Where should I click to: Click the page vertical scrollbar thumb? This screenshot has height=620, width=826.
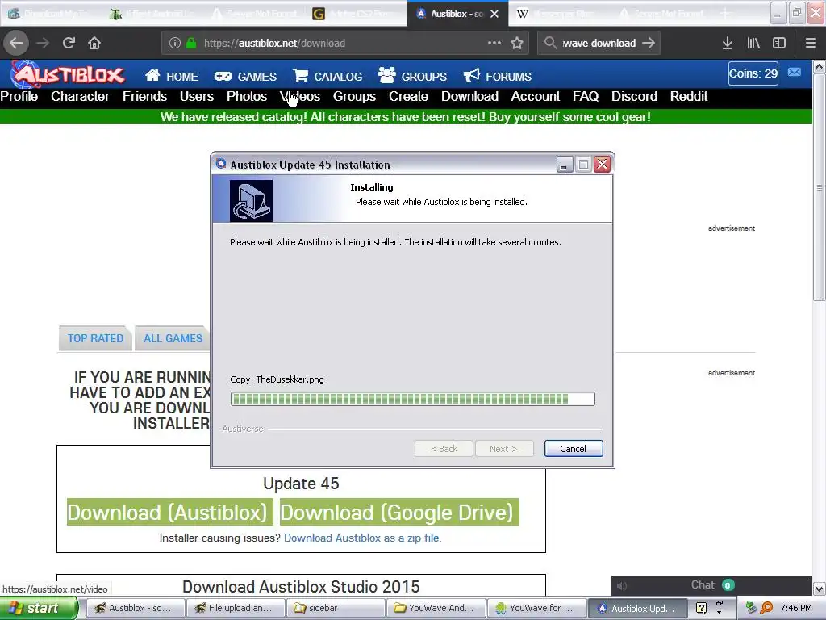[819, 187]
